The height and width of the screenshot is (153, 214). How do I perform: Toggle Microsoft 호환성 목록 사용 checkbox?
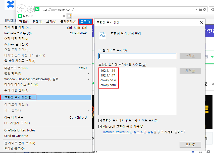(100, 127)
